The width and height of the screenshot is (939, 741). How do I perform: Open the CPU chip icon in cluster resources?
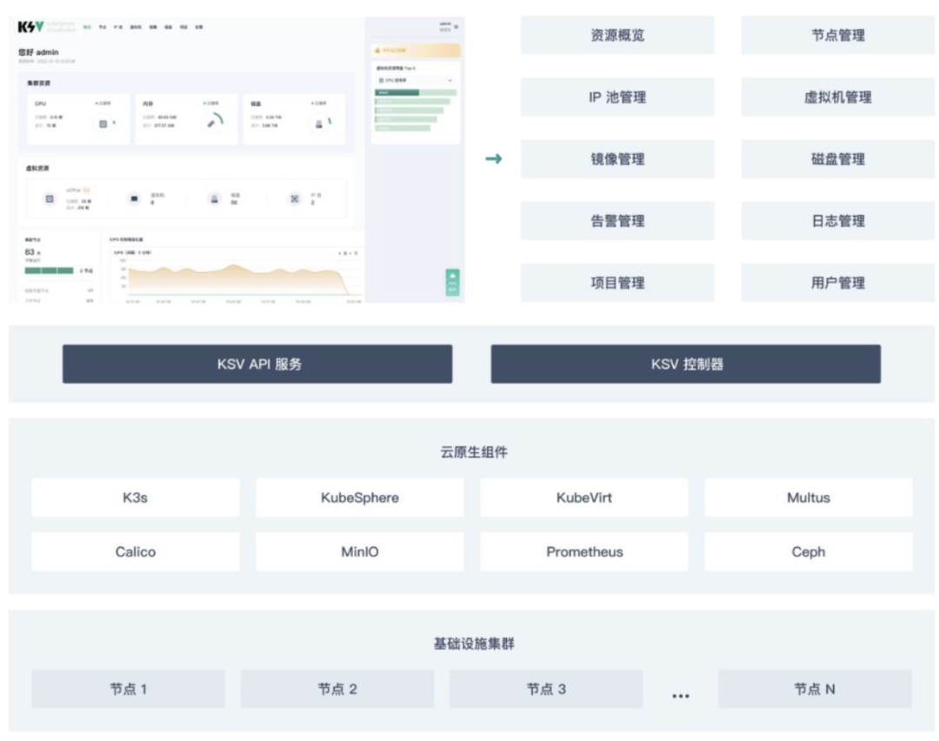tap(103, 124)
